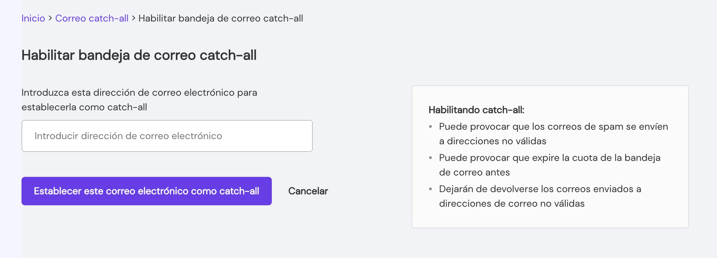Focus the email address input field
Image resolution: width=717 pixels, height=258 pixels.
click(167, 136)
